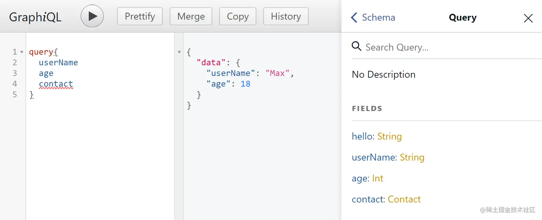Open the History panel

tap(286, 16)
